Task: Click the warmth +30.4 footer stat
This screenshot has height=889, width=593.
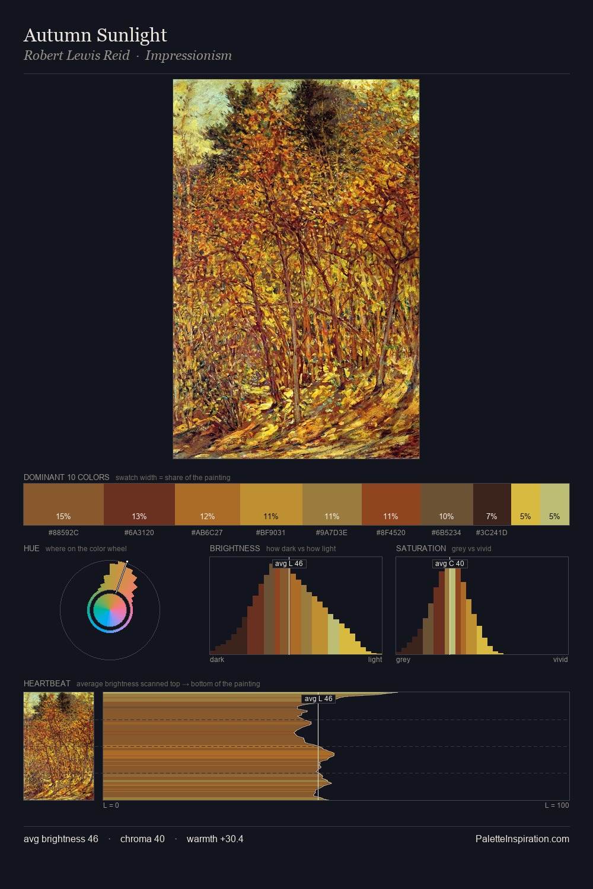Action: [x=215, y=839]
